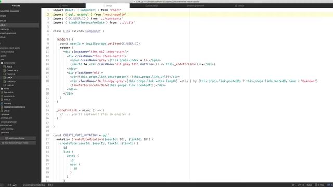Click the components folder icon
The height and width of the screenshot is (187, 333).
click(2, 63)
